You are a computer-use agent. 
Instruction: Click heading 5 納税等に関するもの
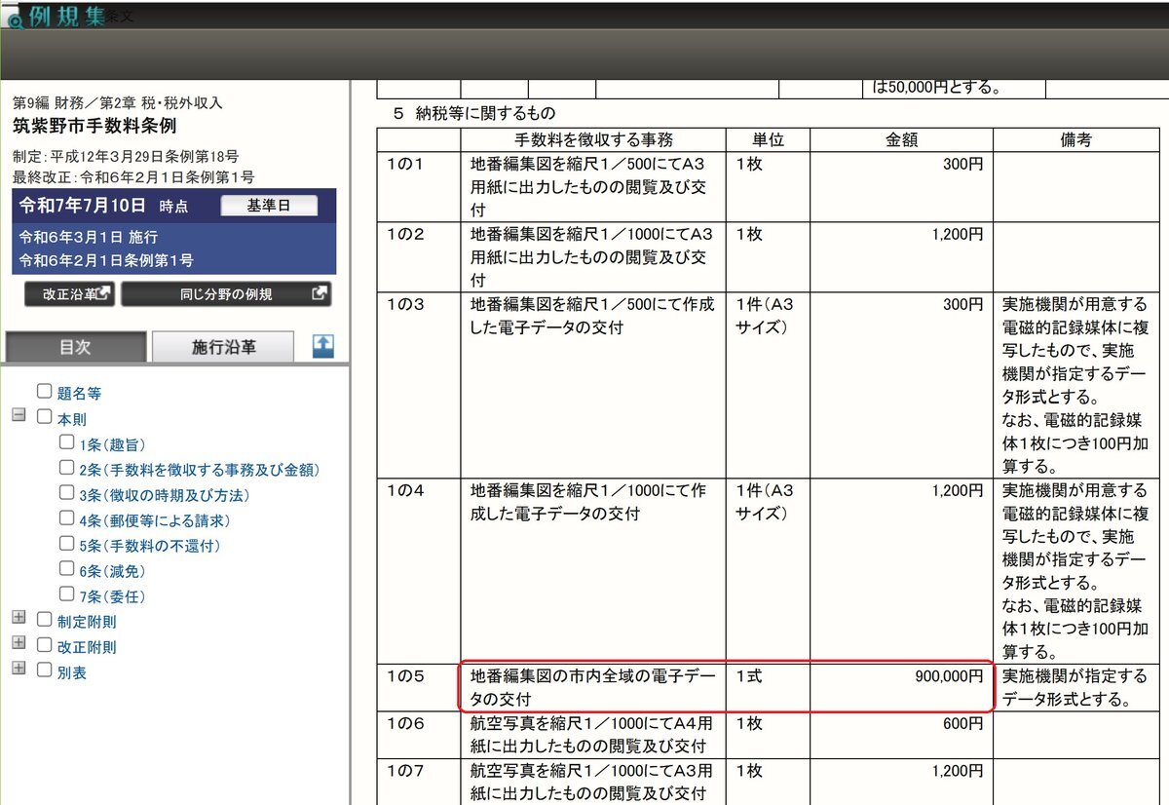click(x=474, y=113)
